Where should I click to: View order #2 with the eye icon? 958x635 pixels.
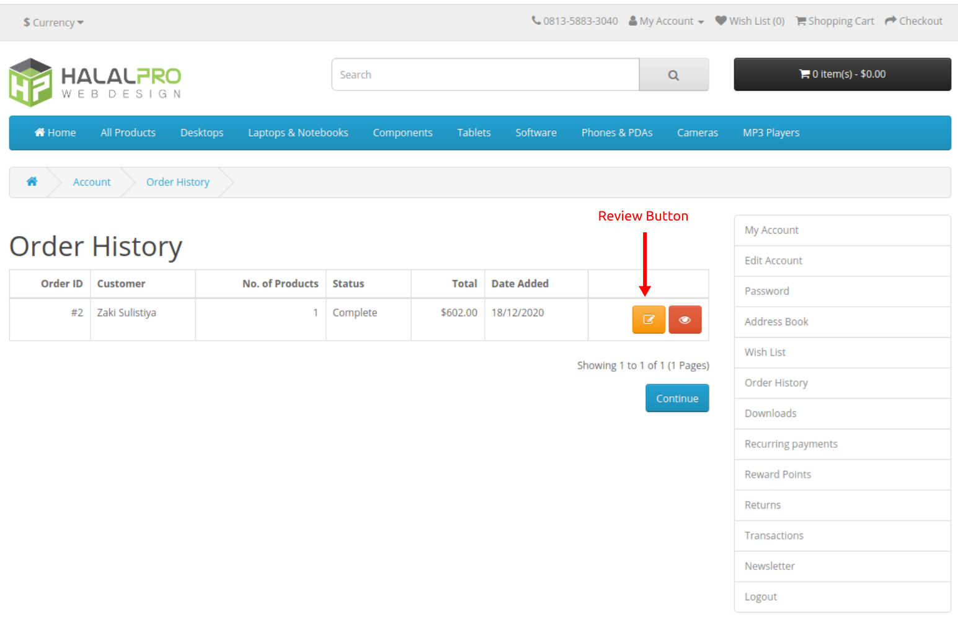[x=685, y=319]
